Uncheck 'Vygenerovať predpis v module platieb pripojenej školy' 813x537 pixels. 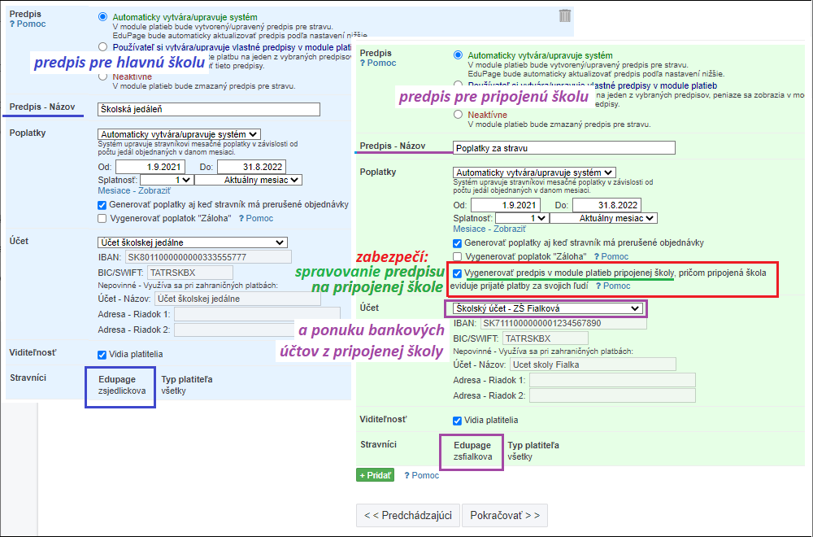[x=457, y=273]
